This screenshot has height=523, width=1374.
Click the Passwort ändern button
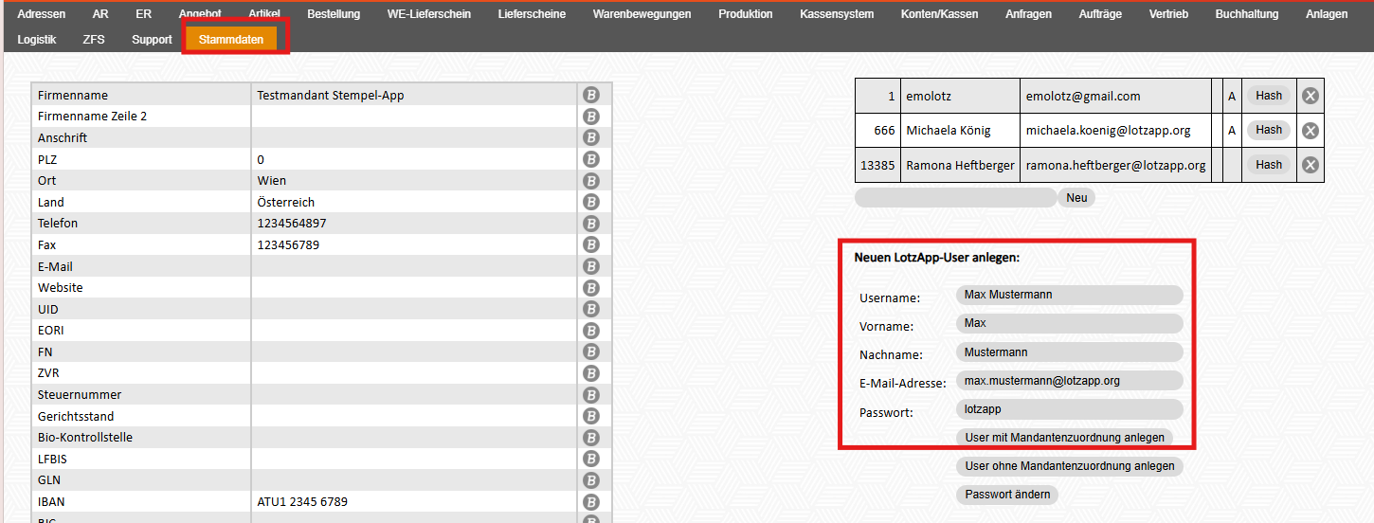click(x=1007, y=495)
